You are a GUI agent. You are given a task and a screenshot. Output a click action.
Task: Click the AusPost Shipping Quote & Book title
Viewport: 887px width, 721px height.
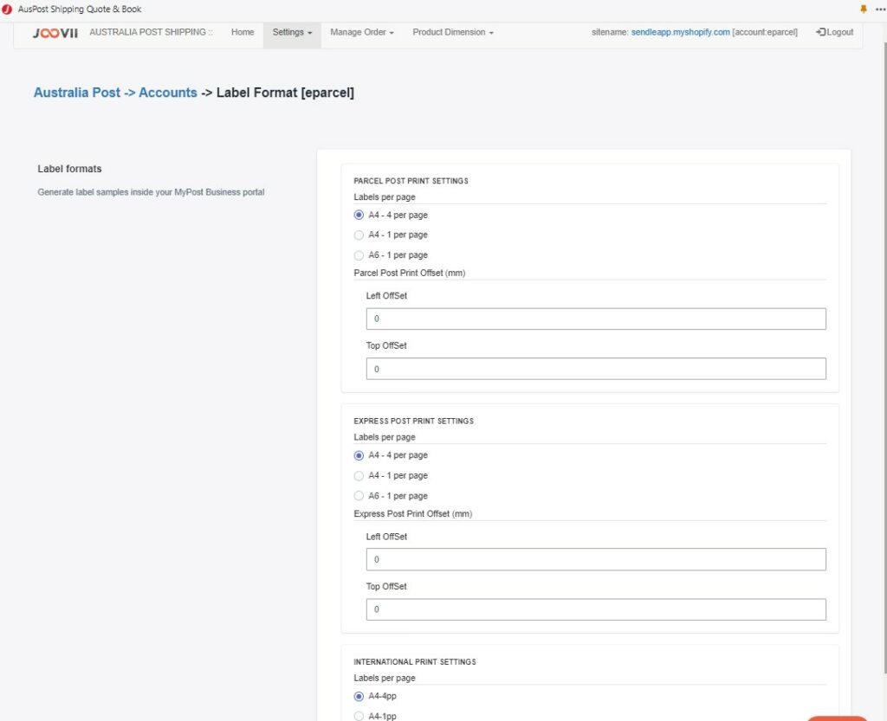click(x=80, y=9)
